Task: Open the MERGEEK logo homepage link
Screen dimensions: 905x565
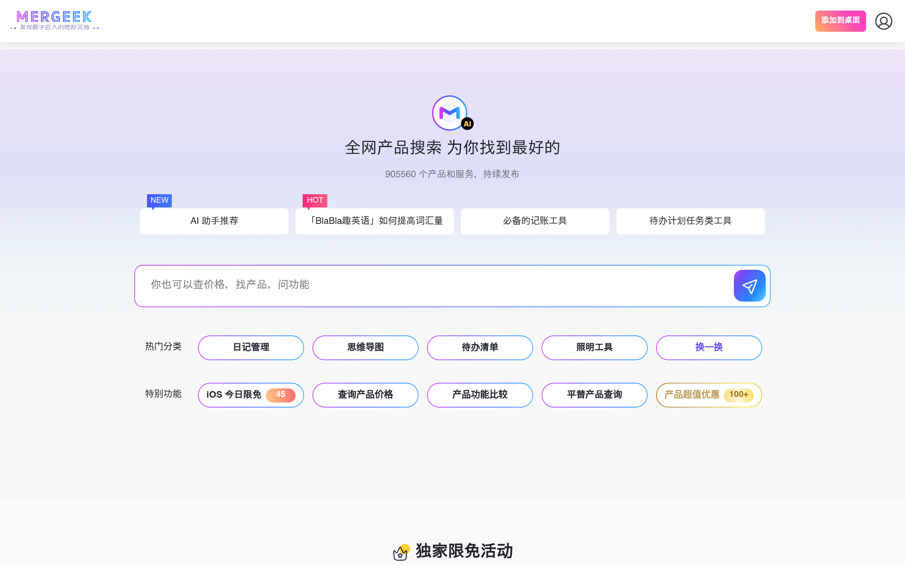Action: (54, 20)
